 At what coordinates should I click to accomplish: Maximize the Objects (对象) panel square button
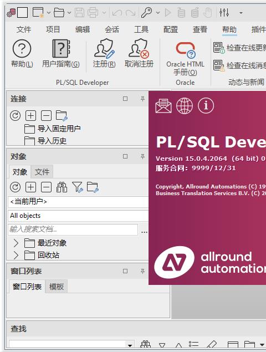125,156
